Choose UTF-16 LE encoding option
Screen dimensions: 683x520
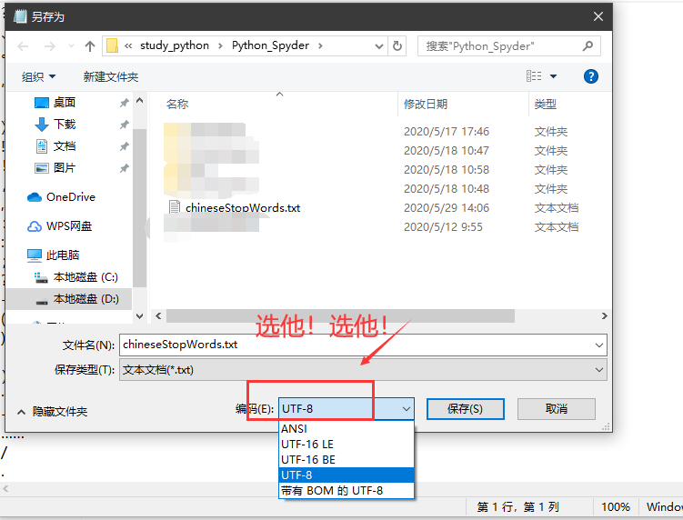tap(346, 445)
